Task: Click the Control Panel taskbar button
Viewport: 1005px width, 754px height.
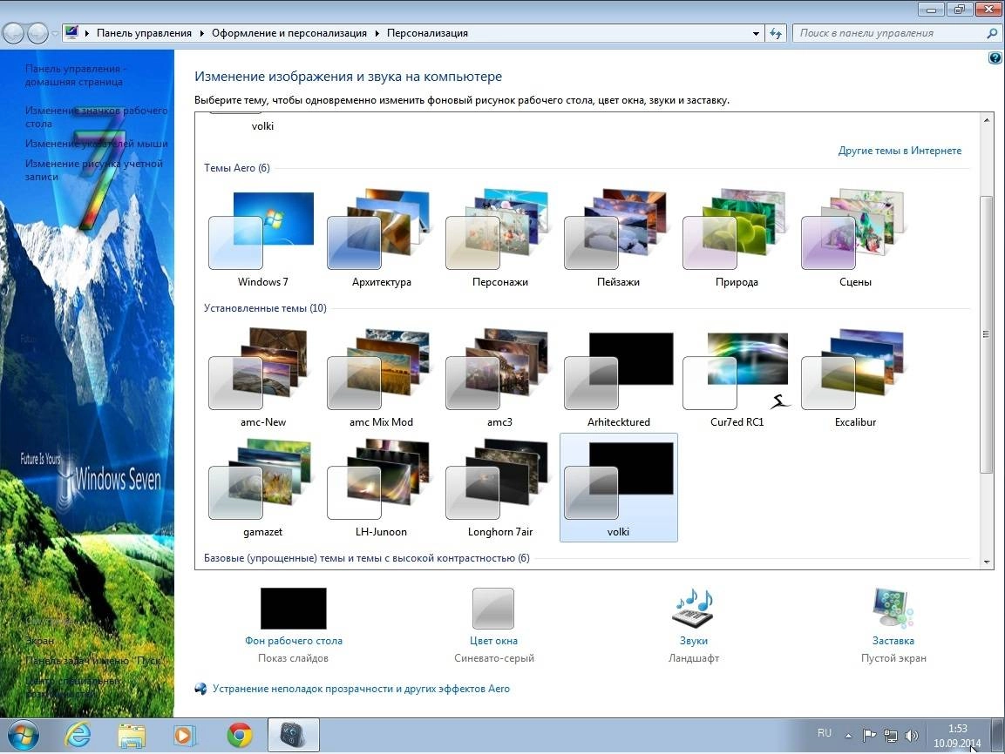Action: pos(293,735)
